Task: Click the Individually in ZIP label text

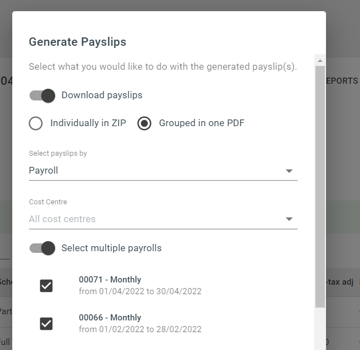Action: tap(88, 123)
